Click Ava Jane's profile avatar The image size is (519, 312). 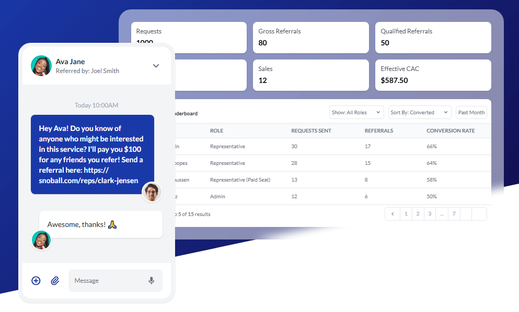[x=41, y=66]
